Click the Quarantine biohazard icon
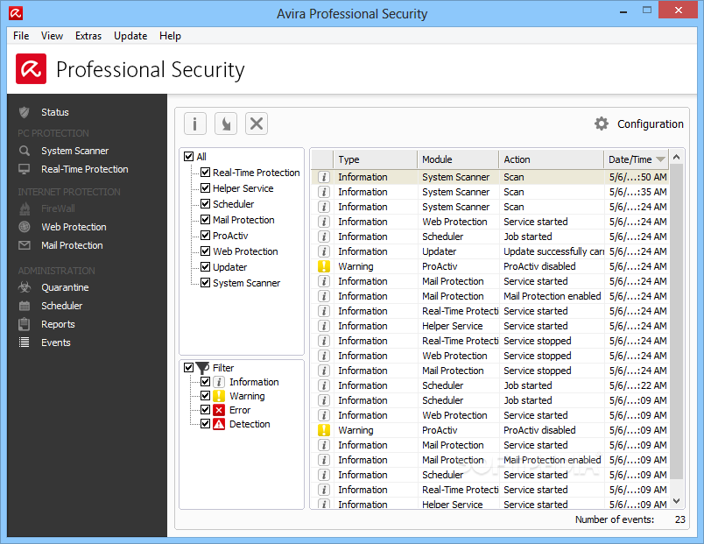The height and width of the screenshot is (544, 704). [25, 287]
